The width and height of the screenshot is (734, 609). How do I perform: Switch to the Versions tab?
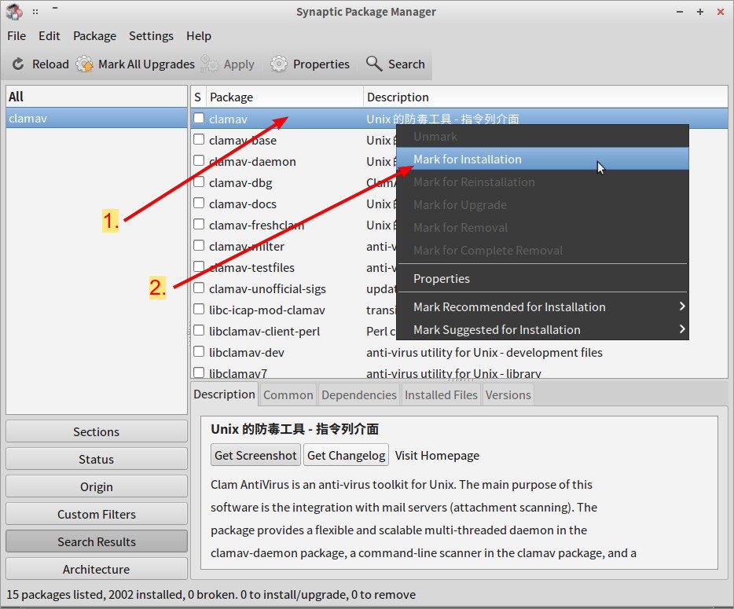click(508, 395)
